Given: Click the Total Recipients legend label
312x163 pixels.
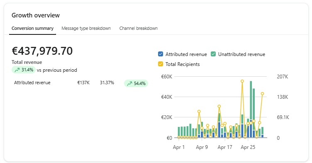Looking at the screenshot, I should [183, 64].
